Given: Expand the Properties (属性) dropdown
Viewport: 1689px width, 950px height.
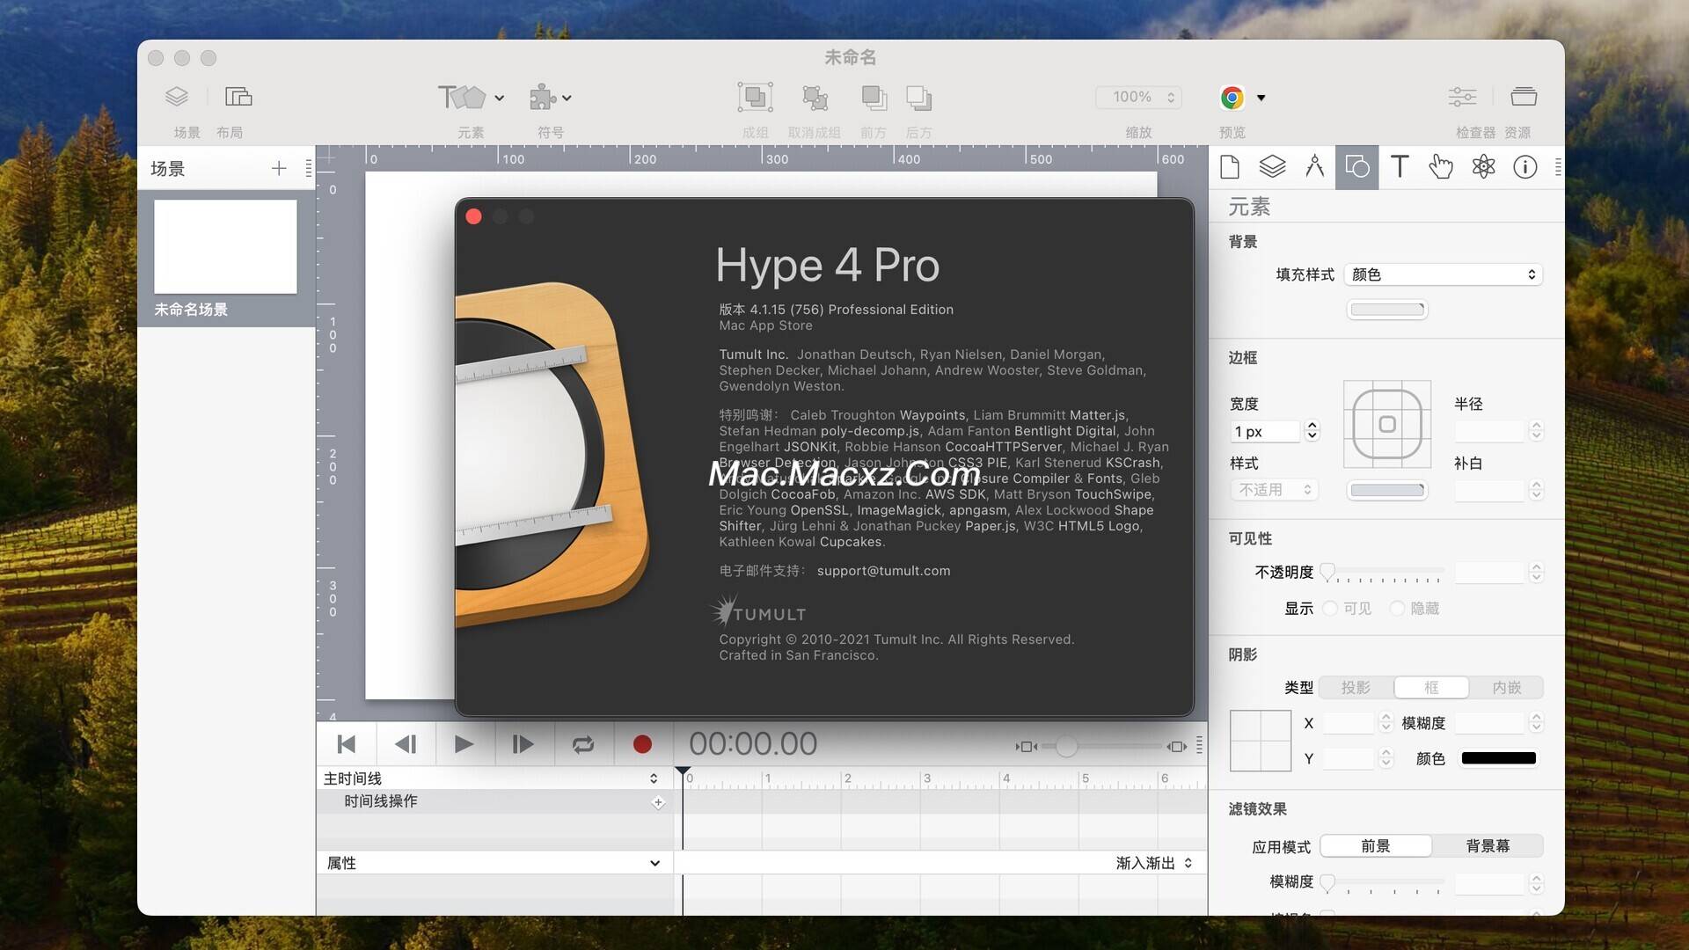Looking at the screenshot, I should 494,864.
